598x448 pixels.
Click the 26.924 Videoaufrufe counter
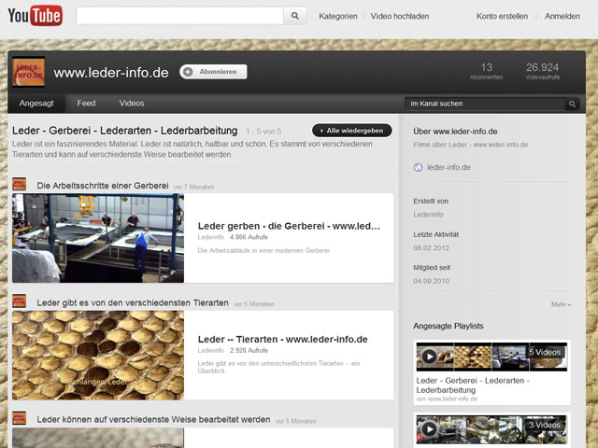542,71
